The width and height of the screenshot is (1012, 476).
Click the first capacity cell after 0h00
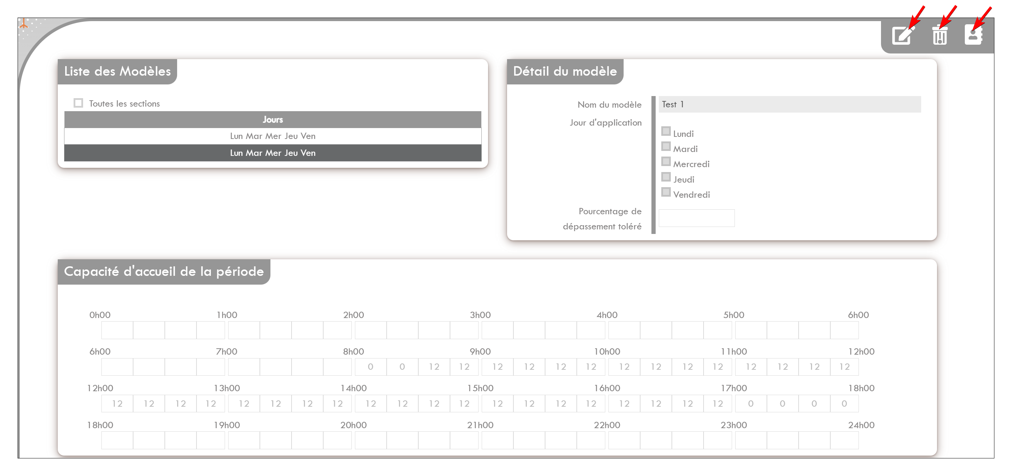(x=117, y=330)
